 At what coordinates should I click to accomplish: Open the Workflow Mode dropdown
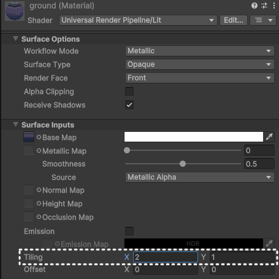click(200, 51)
